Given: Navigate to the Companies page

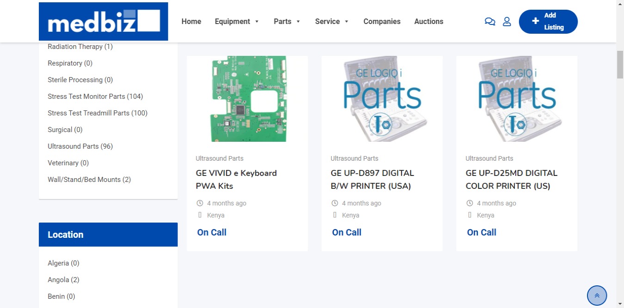Looking at the screenshot, I should click(382, 22).
